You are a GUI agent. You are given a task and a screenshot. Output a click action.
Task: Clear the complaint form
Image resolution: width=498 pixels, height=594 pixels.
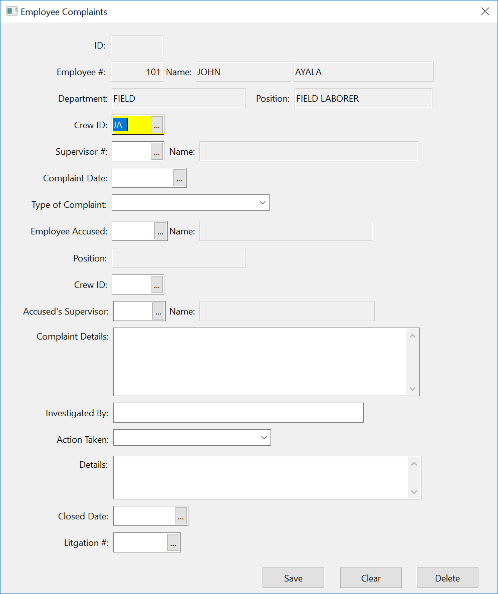pos(371,577)
